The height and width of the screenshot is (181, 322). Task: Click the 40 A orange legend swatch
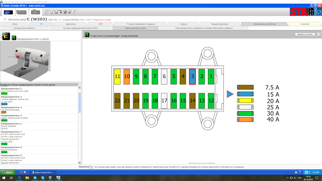coord(245,119)
